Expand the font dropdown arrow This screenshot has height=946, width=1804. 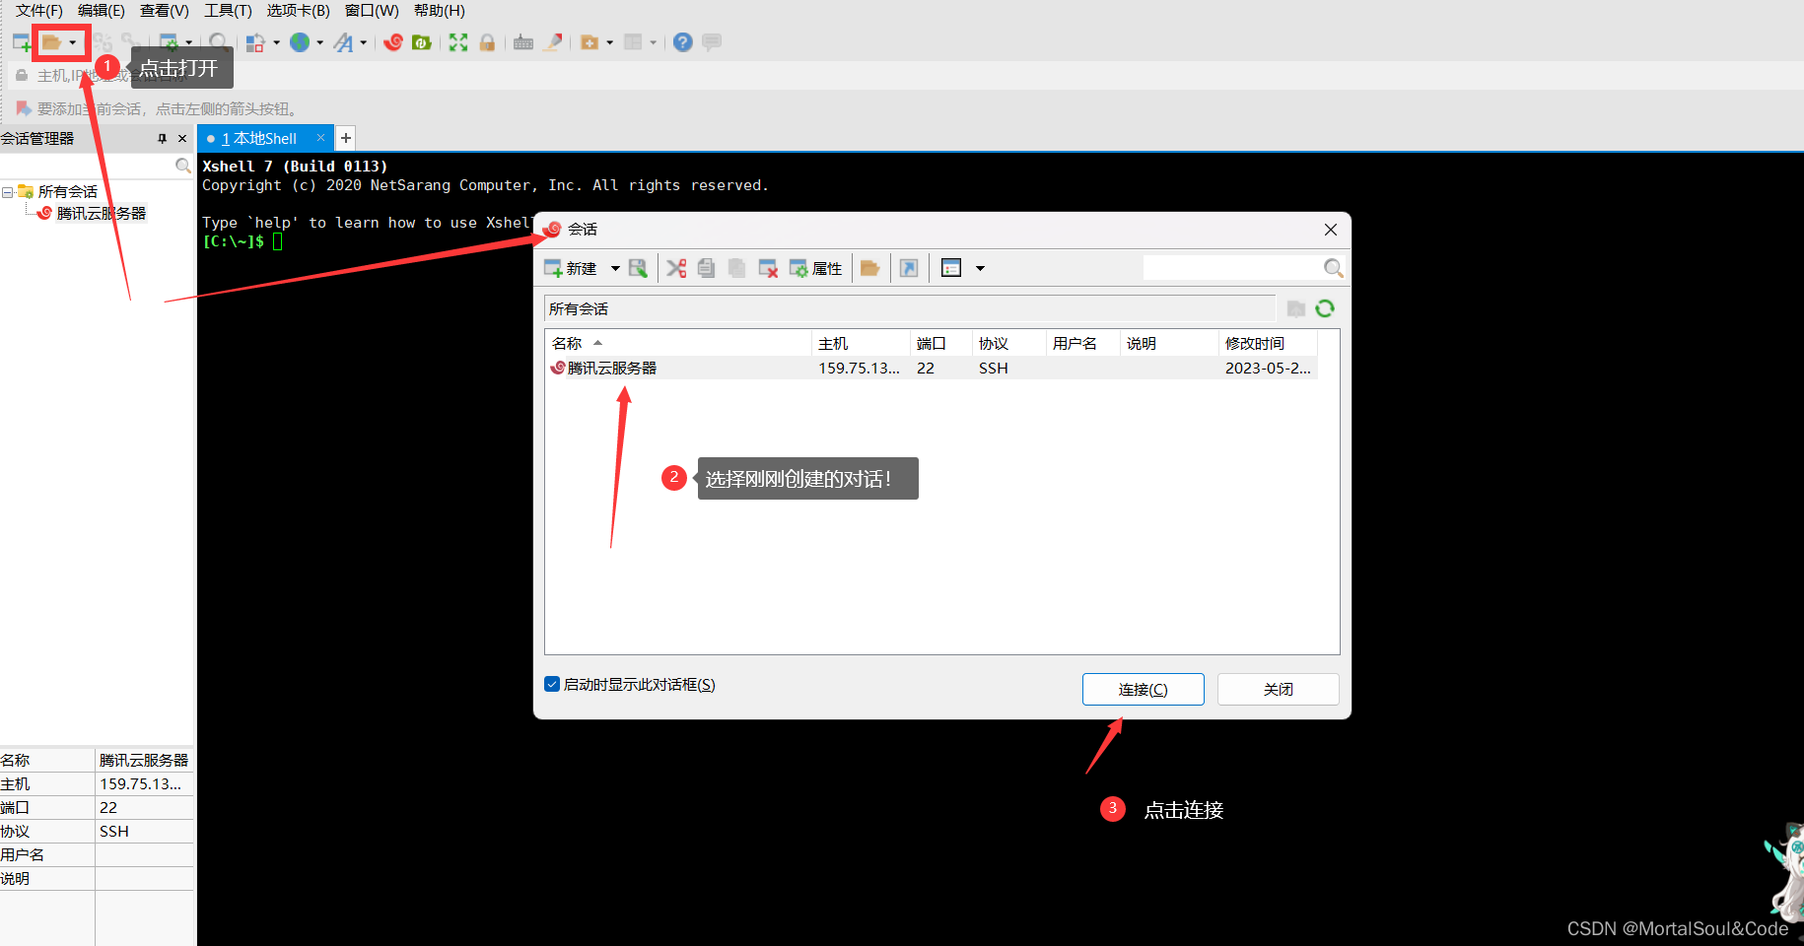(x=364, y=42)
